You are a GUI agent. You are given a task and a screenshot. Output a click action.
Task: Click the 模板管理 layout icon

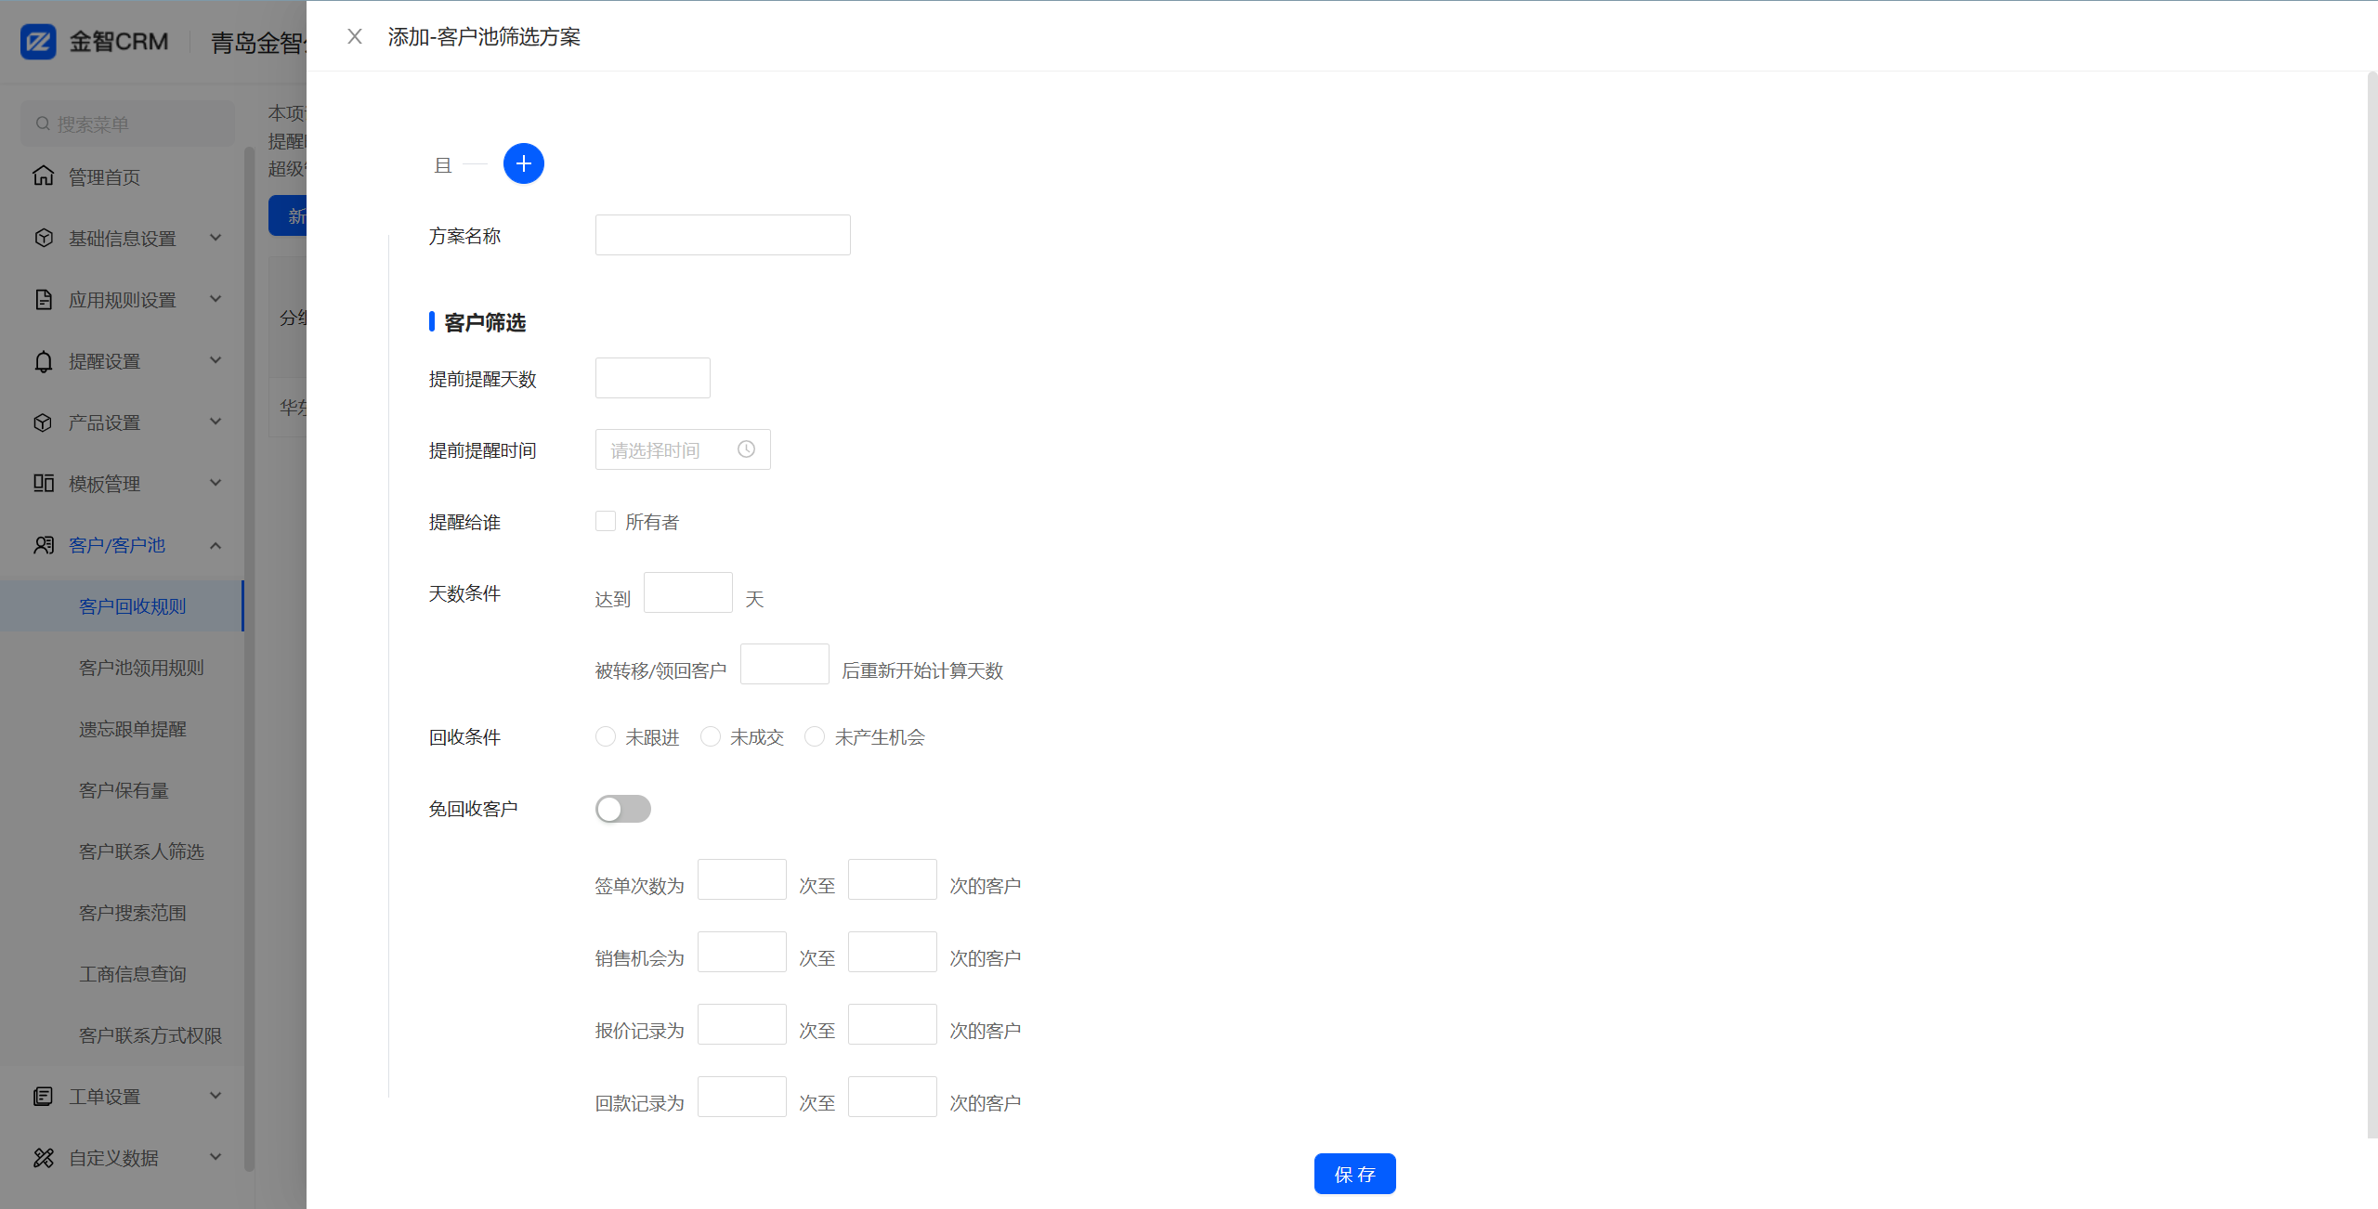pos(44,483)
